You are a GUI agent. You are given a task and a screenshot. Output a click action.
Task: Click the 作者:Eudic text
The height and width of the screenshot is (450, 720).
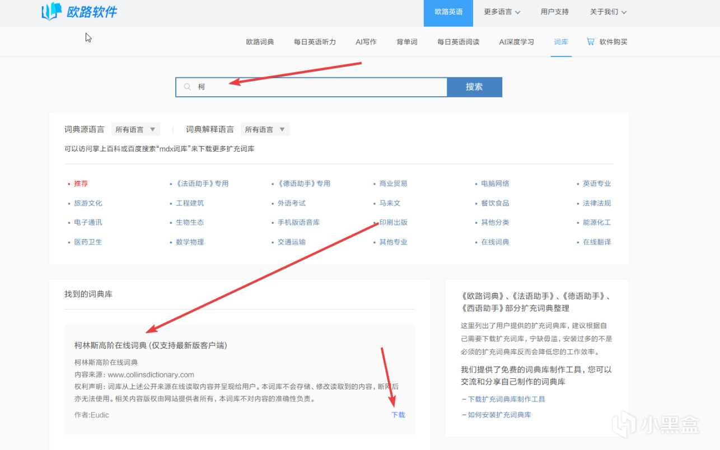coord(92,415)
